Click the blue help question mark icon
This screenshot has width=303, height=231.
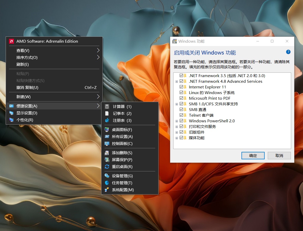[x=288, y=52]
